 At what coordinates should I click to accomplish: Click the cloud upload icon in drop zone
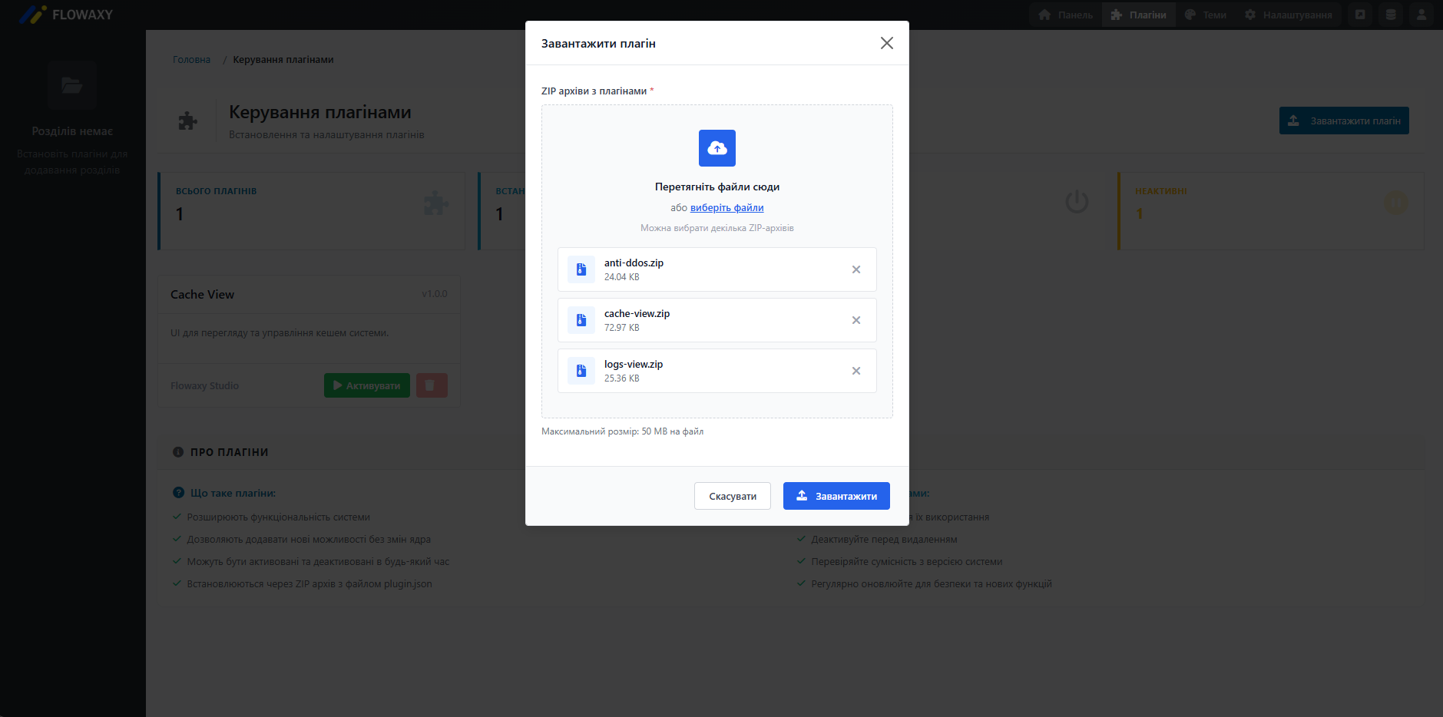click(x=717, y=148)
